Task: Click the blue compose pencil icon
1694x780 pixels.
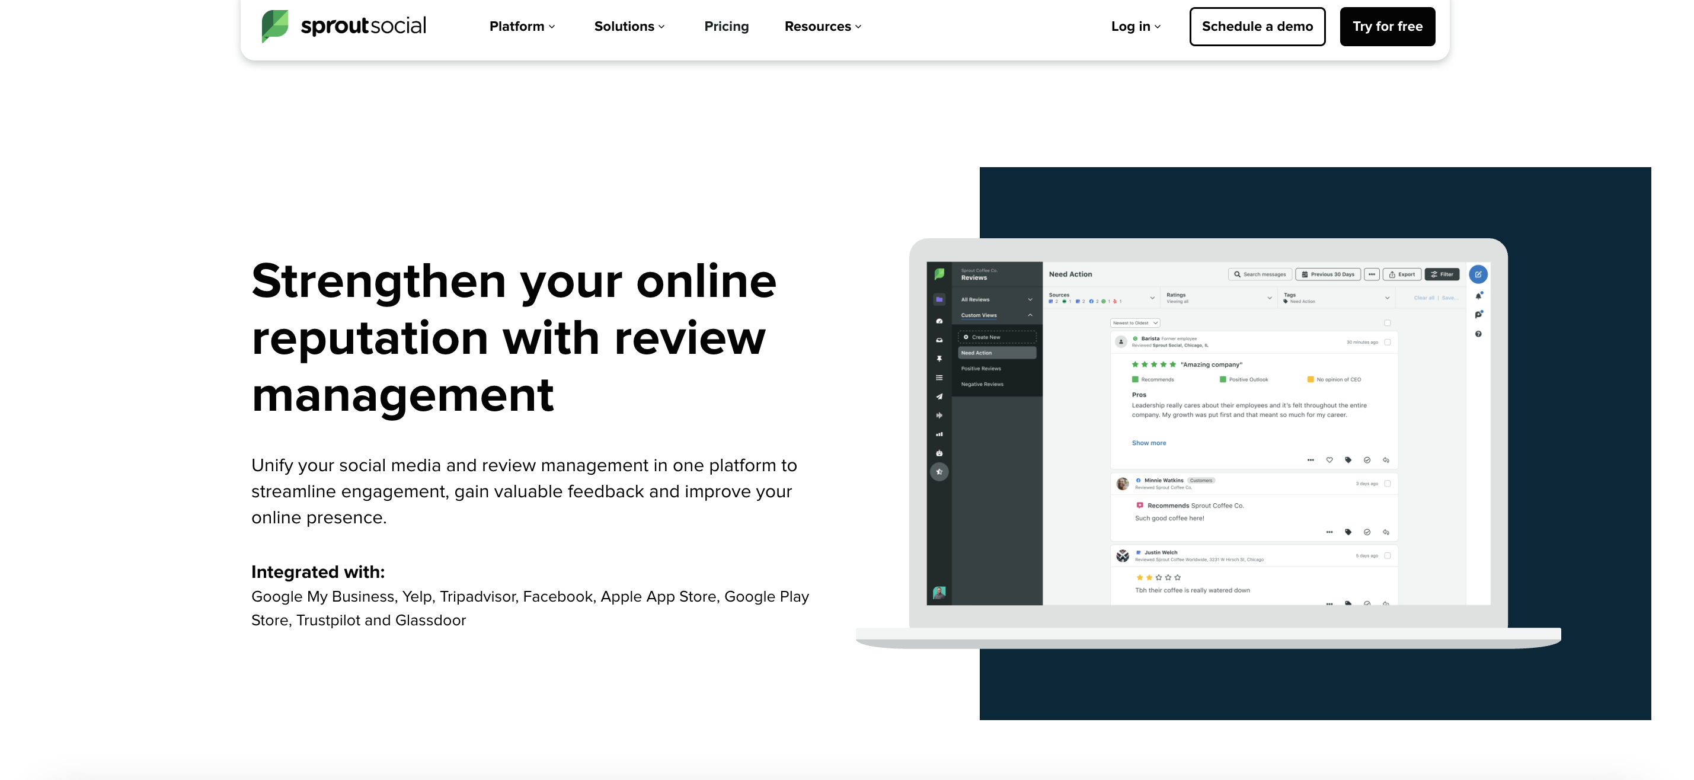Action: [x=1479, y=275]
